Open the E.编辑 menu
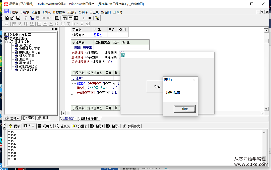Screen dimensions: 271x170 (x=25, y=12)
